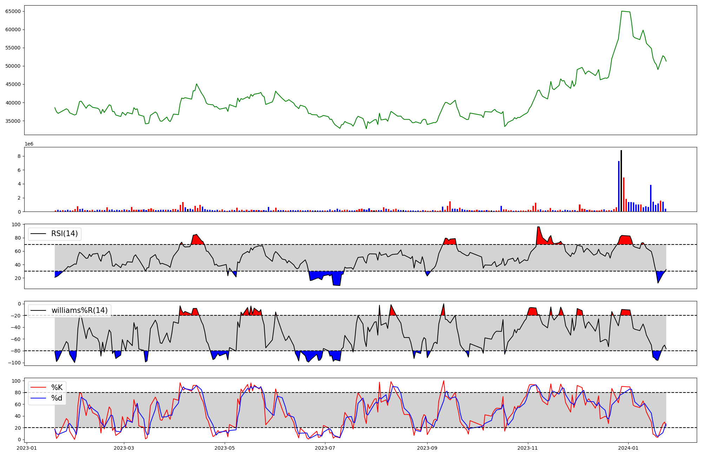Click the 2023-07 date tick label
Viewport: 702px width, 456px height.
point(325,448)
